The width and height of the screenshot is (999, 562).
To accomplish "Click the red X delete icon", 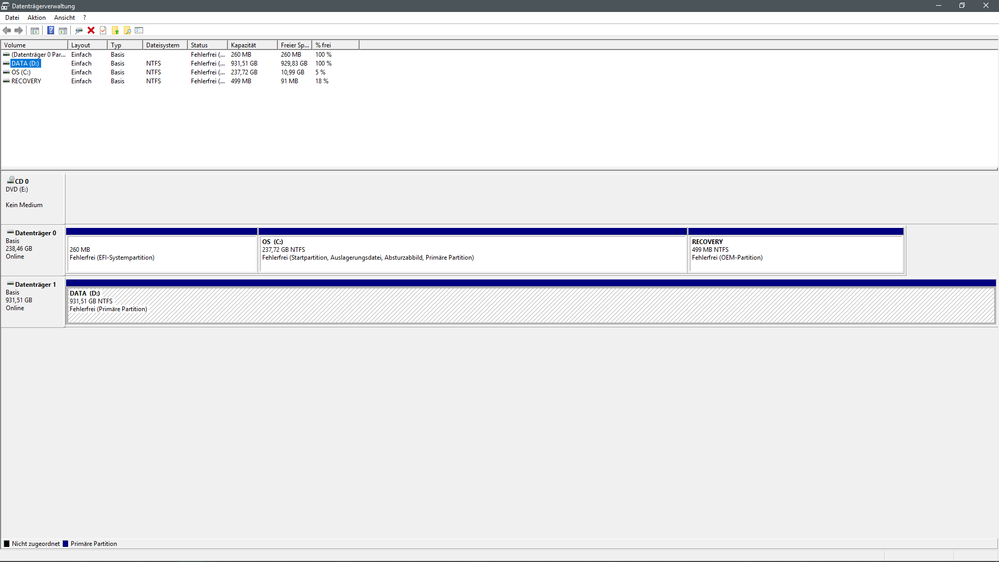I will pos(91,30).
